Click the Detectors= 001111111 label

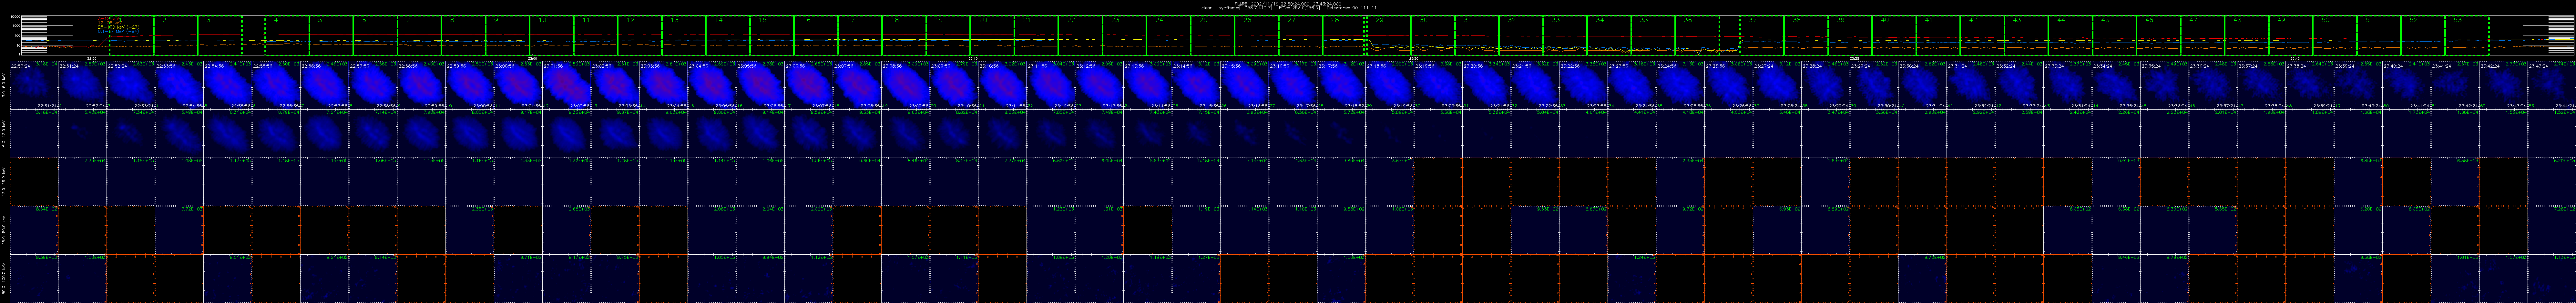coord(1352,8)
